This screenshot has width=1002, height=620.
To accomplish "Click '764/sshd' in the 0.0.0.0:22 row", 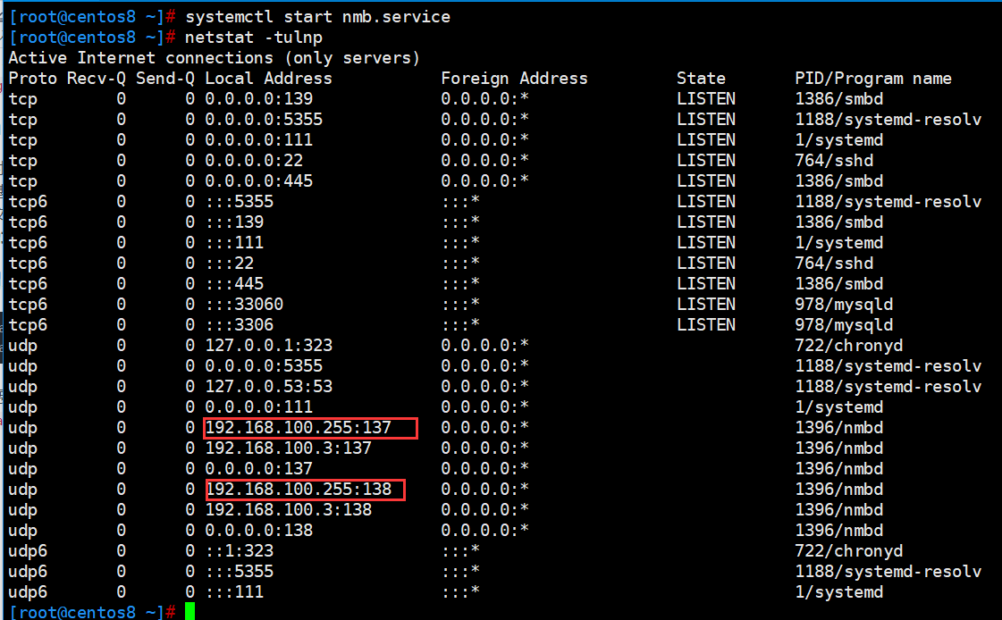I will pyautogui.click(x=834, y=160).
